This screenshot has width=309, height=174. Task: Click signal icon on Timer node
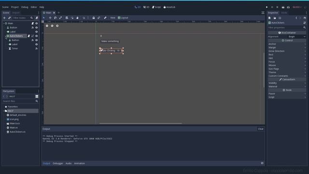[x=37, y=48]
